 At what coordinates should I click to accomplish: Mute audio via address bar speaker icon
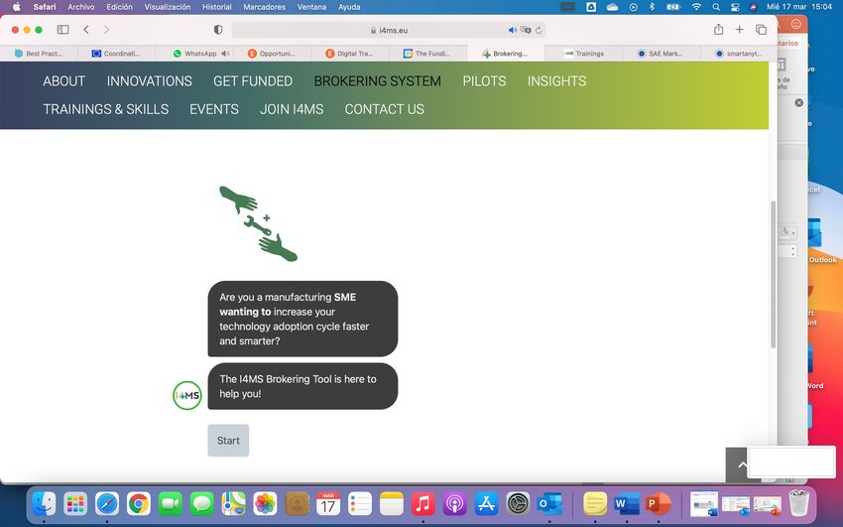point(513,30)
